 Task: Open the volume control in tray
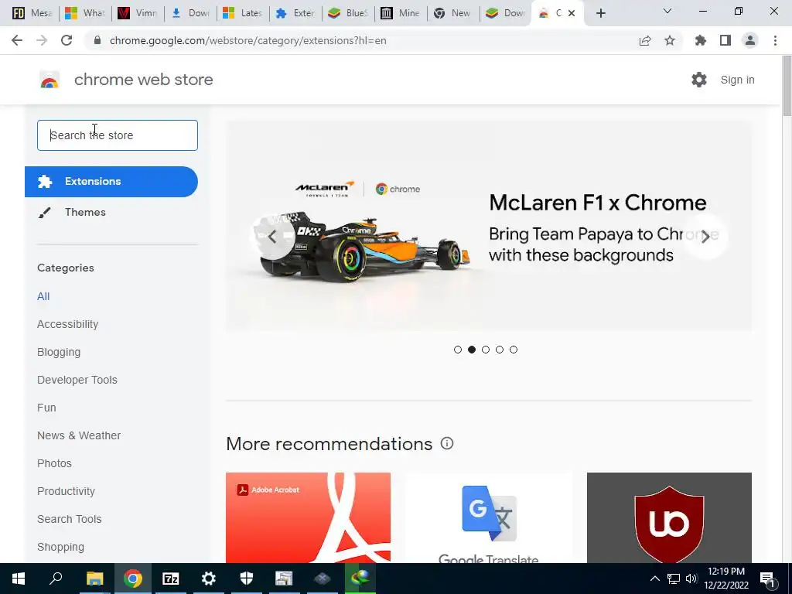click(691, 579)
